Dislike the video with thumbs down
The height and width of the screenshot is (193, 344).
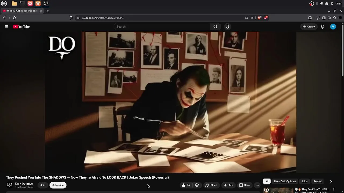click(x=197, y=185)
